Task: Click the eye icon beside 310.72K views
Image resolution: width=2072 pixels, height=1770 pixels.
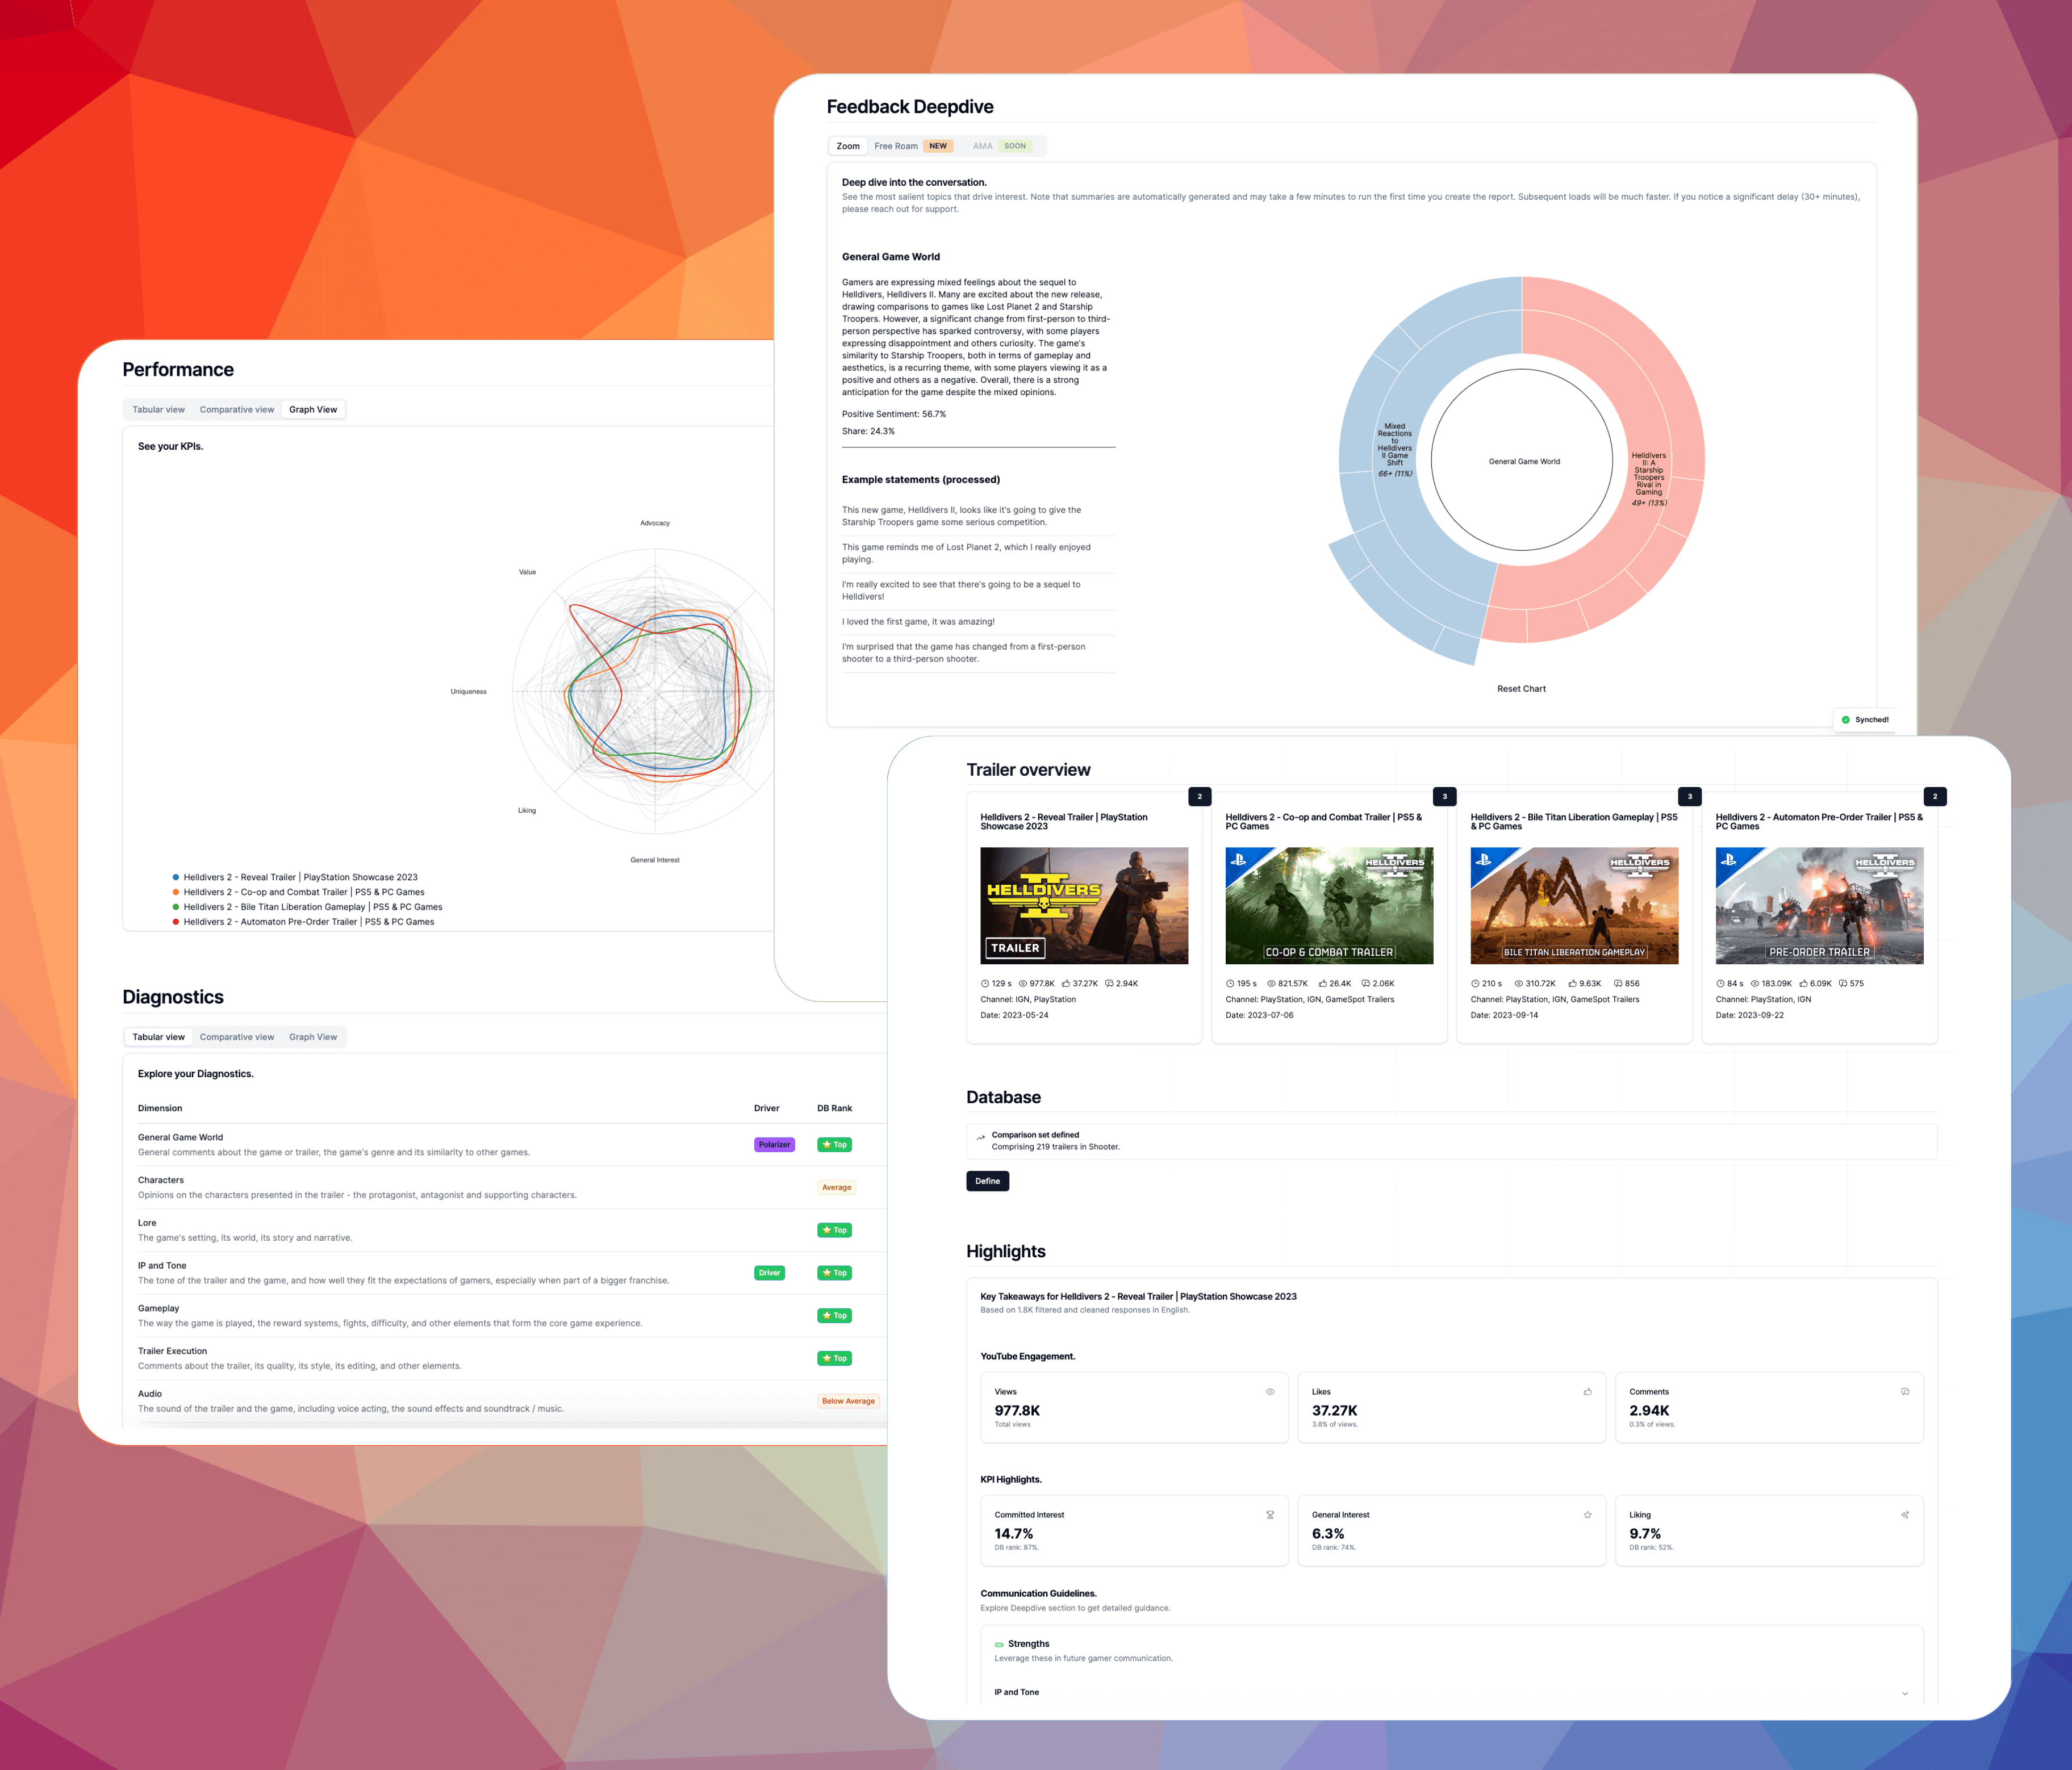Action: click(1519, 984)
